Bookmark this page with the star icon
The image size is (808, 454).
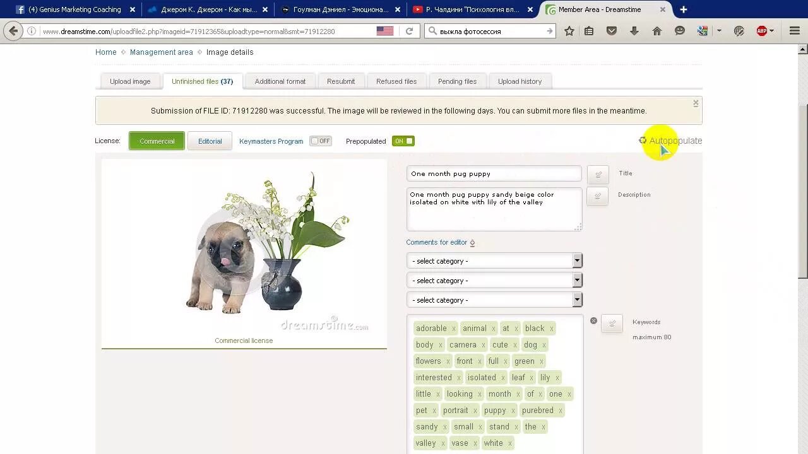[x=569, y=31]
